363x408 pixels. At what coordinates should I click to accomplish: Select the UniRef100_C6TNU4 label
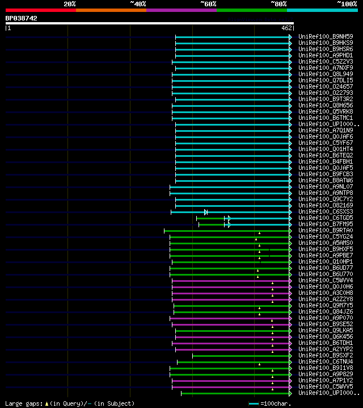point(326,361)
